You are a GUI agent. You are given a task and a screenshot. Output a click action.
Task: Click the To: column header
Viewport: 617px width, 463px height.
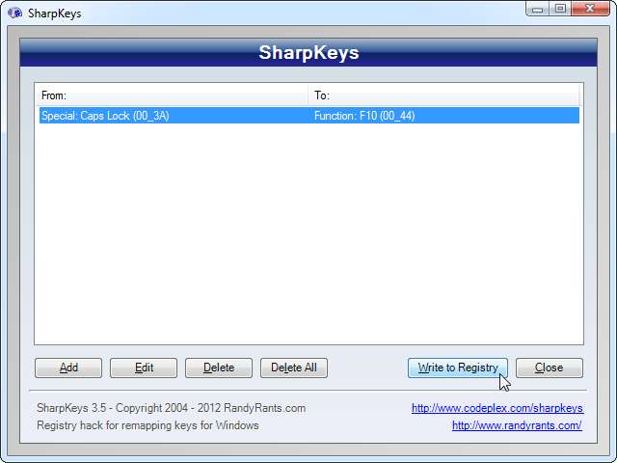(443, 95)
